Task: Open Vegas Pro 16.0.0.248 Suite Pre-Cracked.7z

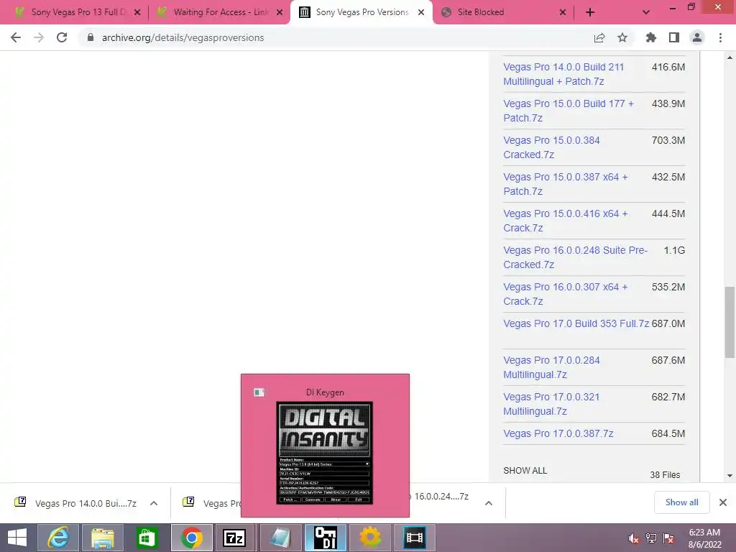Action: (x=576, y=257)
